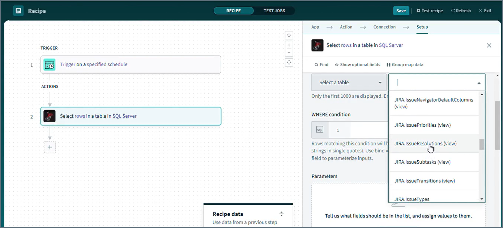Choose JIRA.IssueTransitions (view)
Screen dimensions: 503x228
tap(434, 181)
